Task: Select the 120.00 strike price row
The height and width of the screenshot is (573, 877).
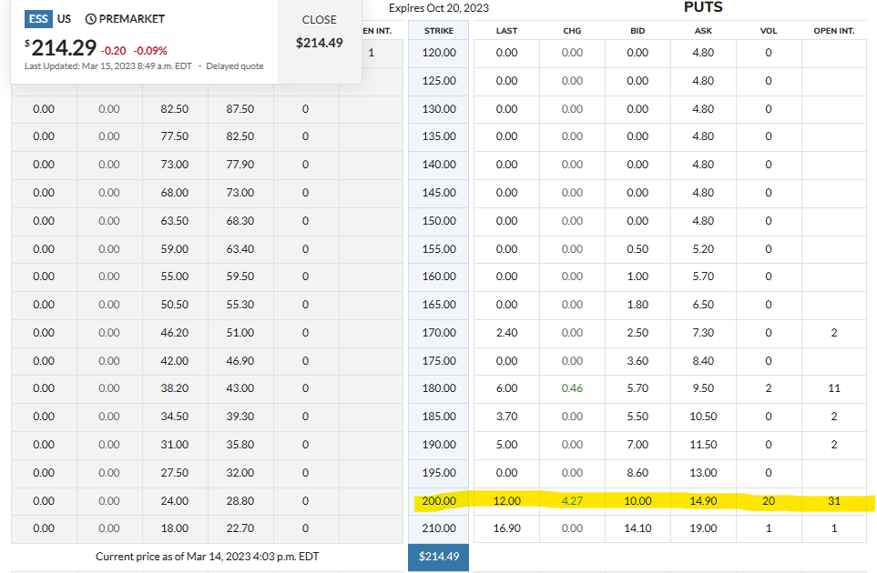Action: [x=438, y=53]
